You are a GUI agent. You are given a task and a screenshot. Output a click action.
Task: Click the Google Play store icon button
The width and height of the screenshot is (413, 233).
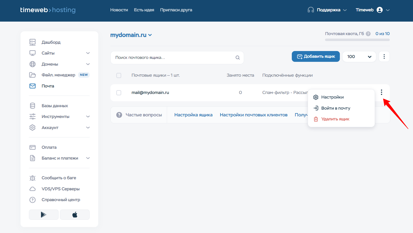coord(43,215)
